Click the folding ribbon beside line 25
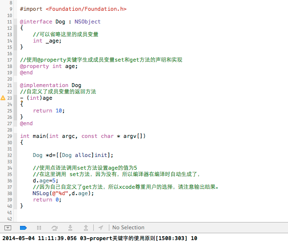288x245 pixels. pos(16,111)
